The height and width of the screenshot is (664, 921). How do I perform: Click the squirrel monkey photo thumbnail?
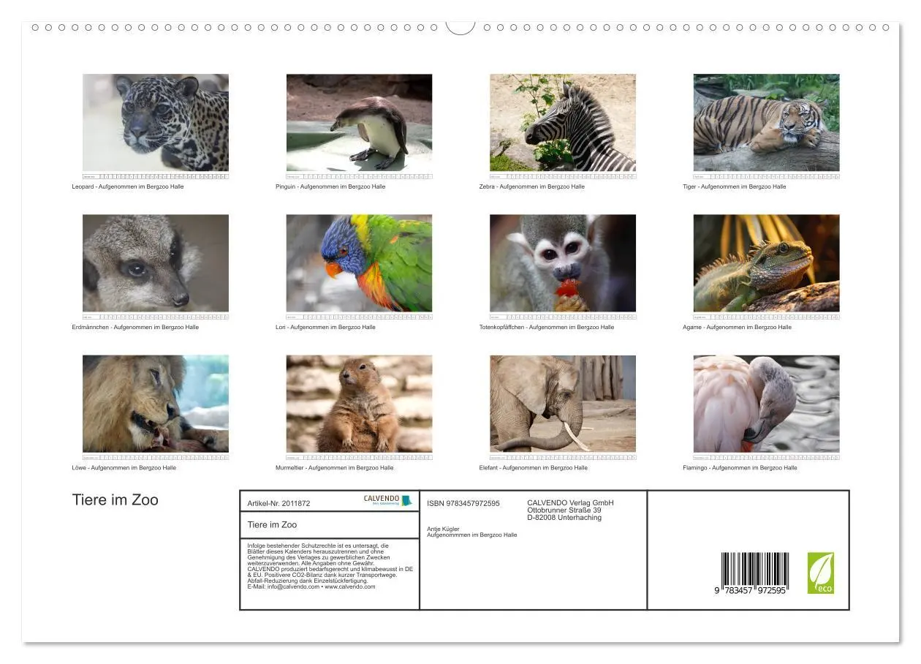pos(563,263)
